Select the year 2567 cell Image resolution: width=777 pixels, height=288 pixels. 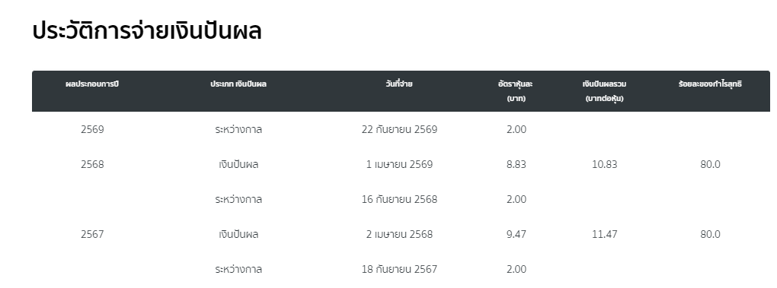(x=92, y=234)
